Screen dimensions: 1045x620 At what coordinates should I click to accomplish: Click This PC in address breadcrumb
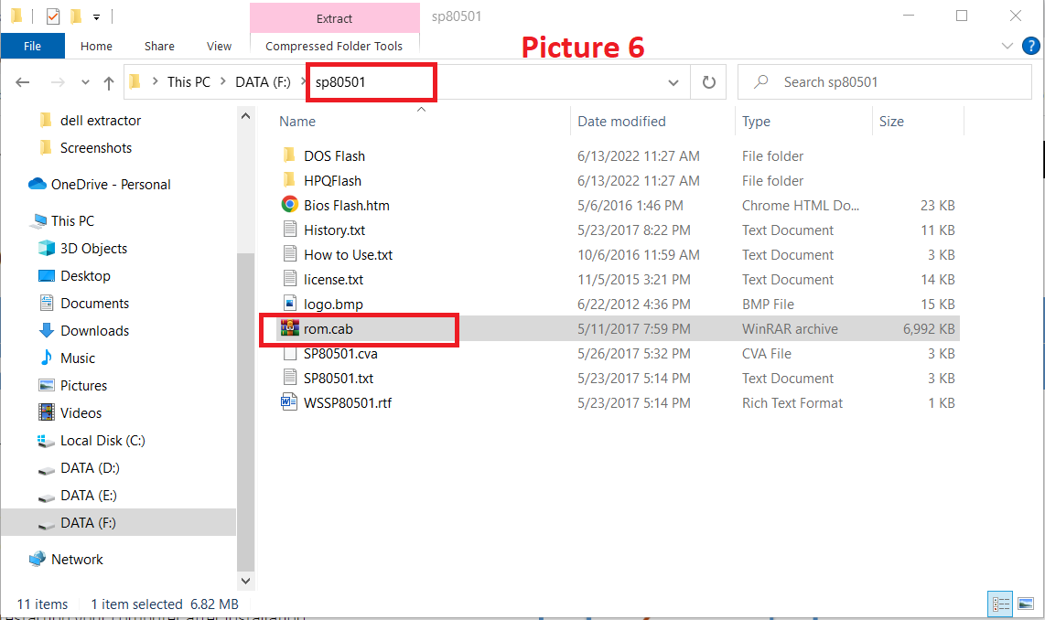(x=189, y=82)
